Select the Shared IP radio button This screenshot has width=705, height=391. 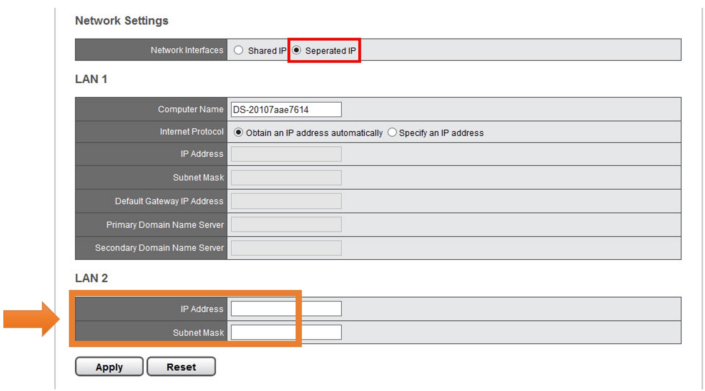tap(238, 50)
